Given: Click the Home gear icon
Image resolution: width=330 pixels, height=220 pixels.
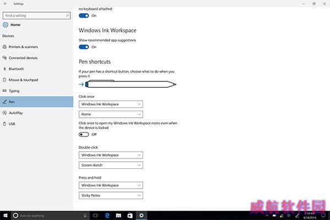Looking at the screenshot, I should (x=5, y=25).
